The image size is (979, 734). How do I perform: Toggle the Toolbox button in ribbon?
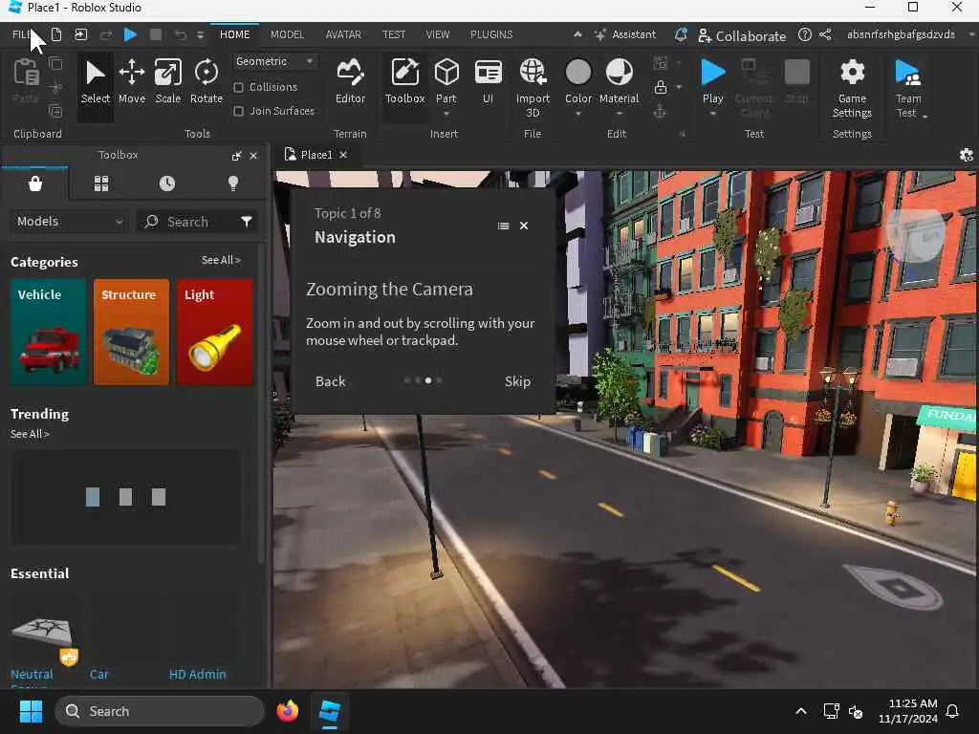pos(404,82)
